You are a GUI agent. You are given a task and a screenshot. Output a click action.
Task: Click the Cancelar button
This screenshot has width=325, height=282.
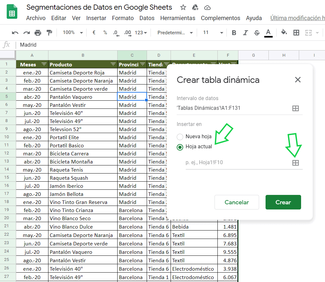pos(237,202)
